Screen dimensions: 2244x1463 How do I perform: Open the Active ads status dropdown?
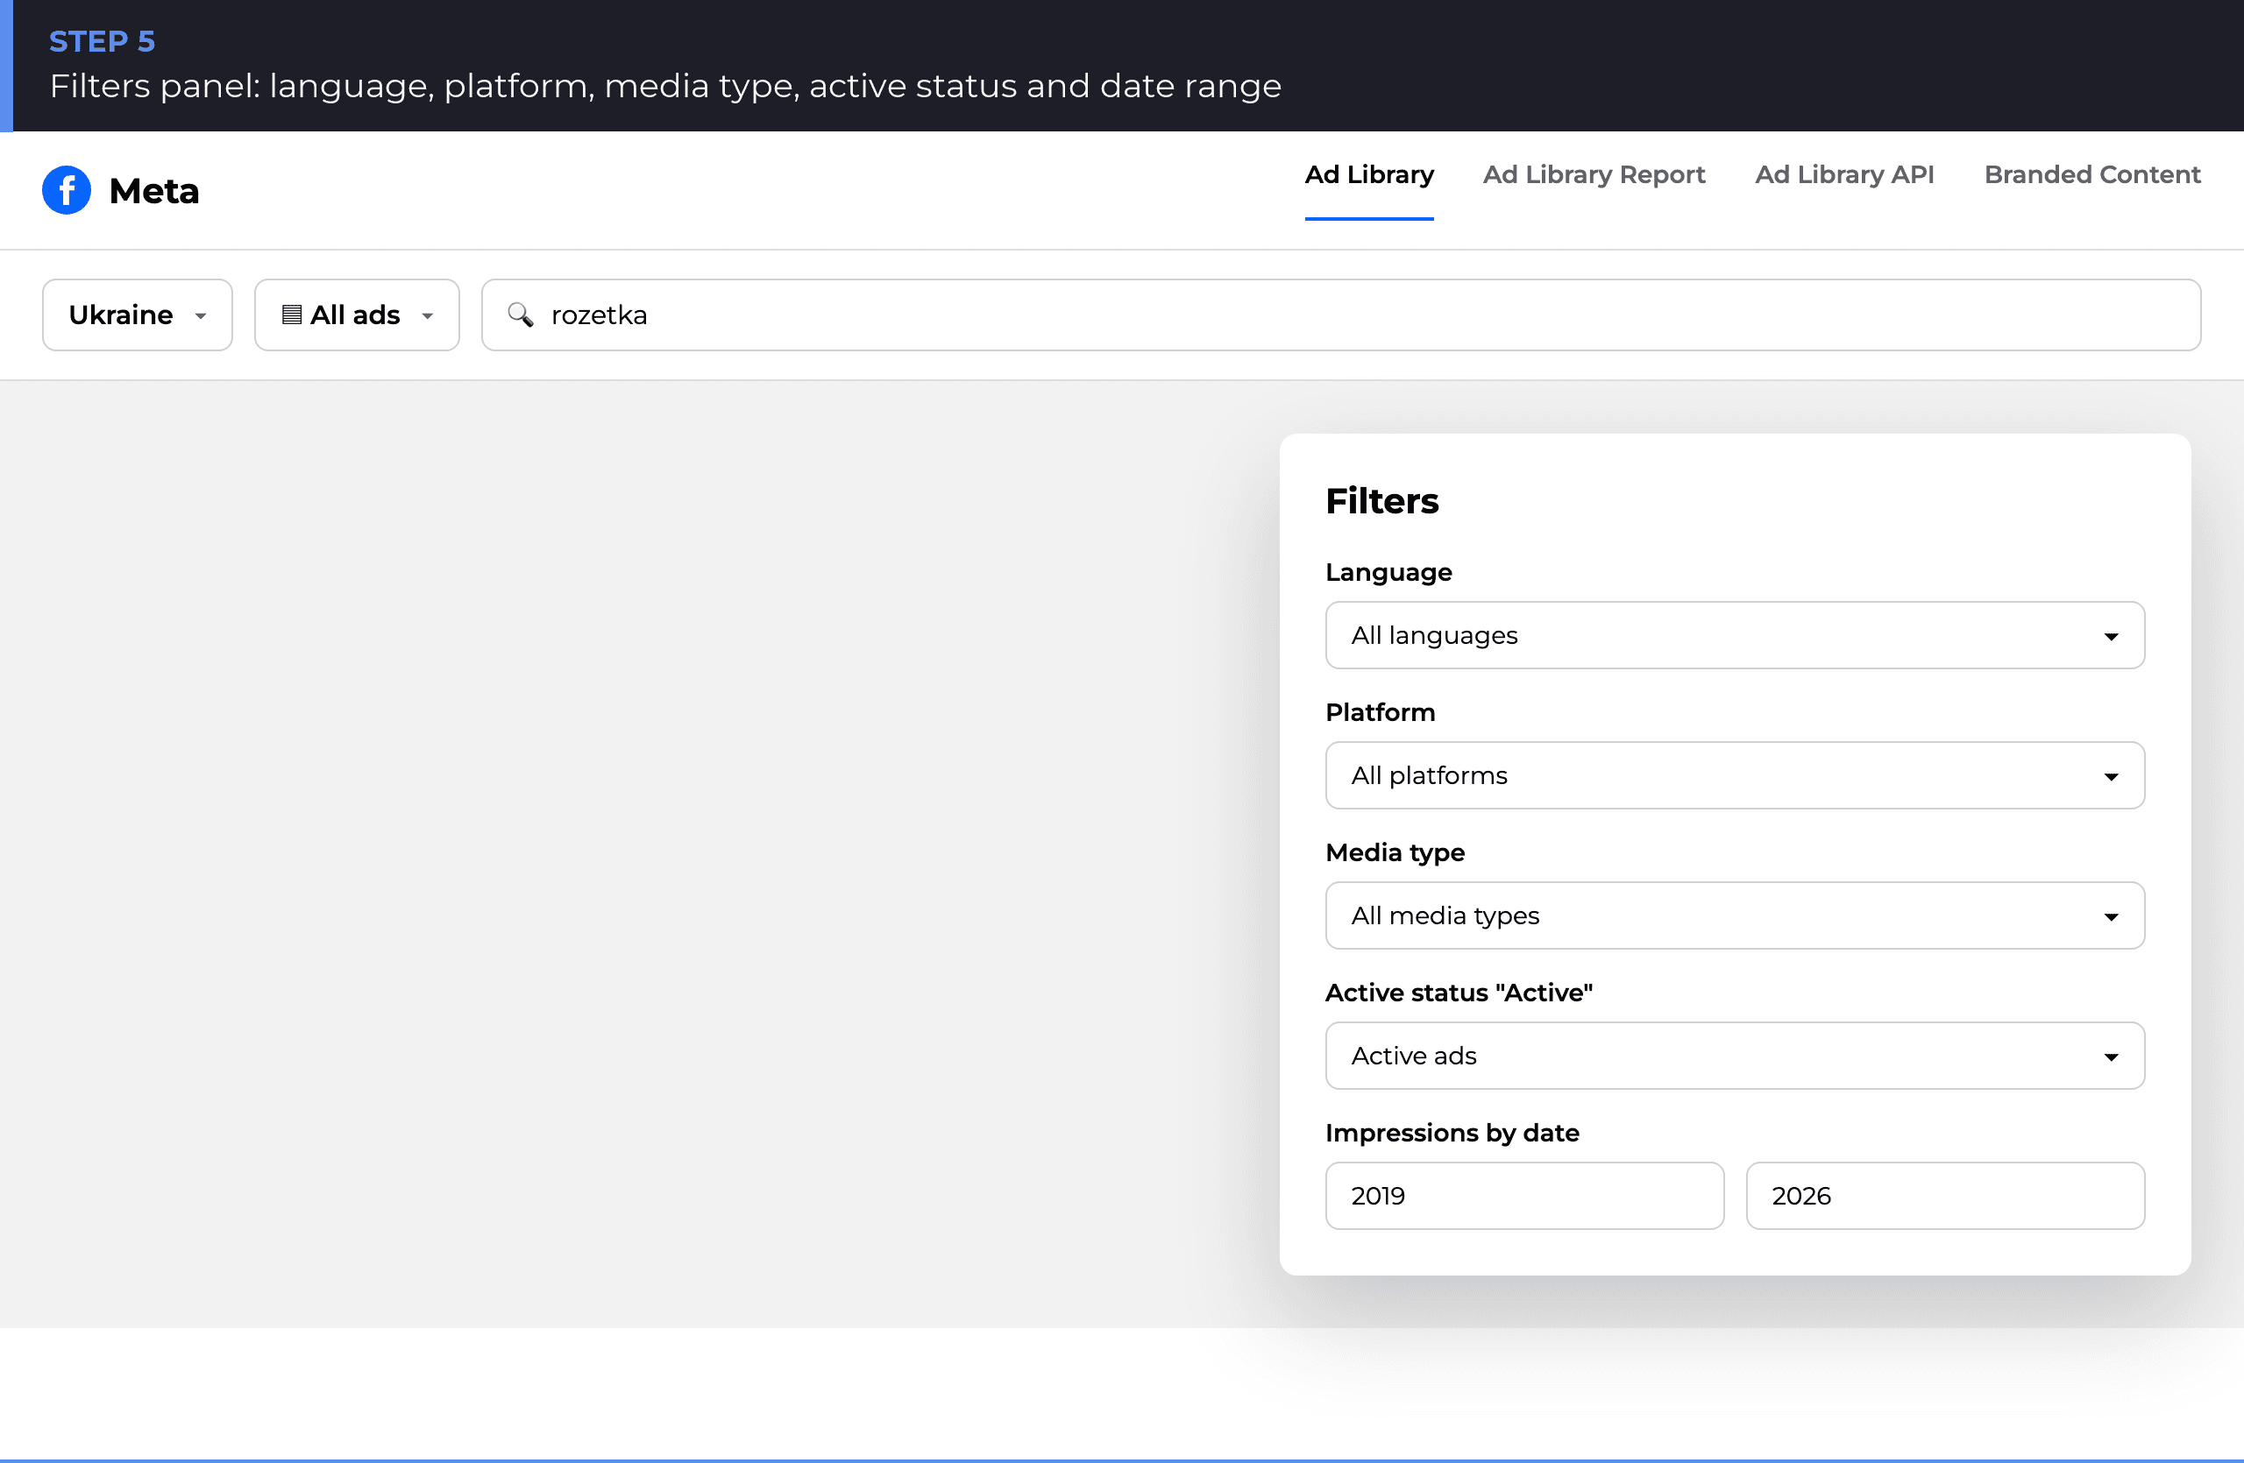[x=1735, y=1056]
